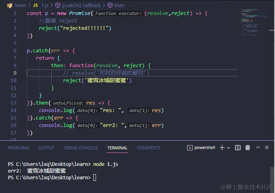Switch to the PROBLEMS tab
Viewport: 275px width, 193px height.
tap(18, 148)
